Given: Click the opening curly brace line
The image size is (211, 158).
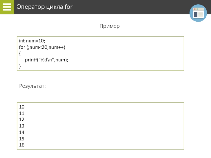Looking at the screenshot, I should pos(20,53).
